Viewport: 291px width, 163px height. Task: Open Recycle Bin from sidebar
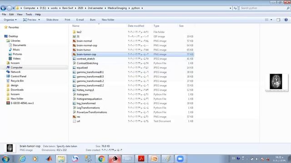17,81
